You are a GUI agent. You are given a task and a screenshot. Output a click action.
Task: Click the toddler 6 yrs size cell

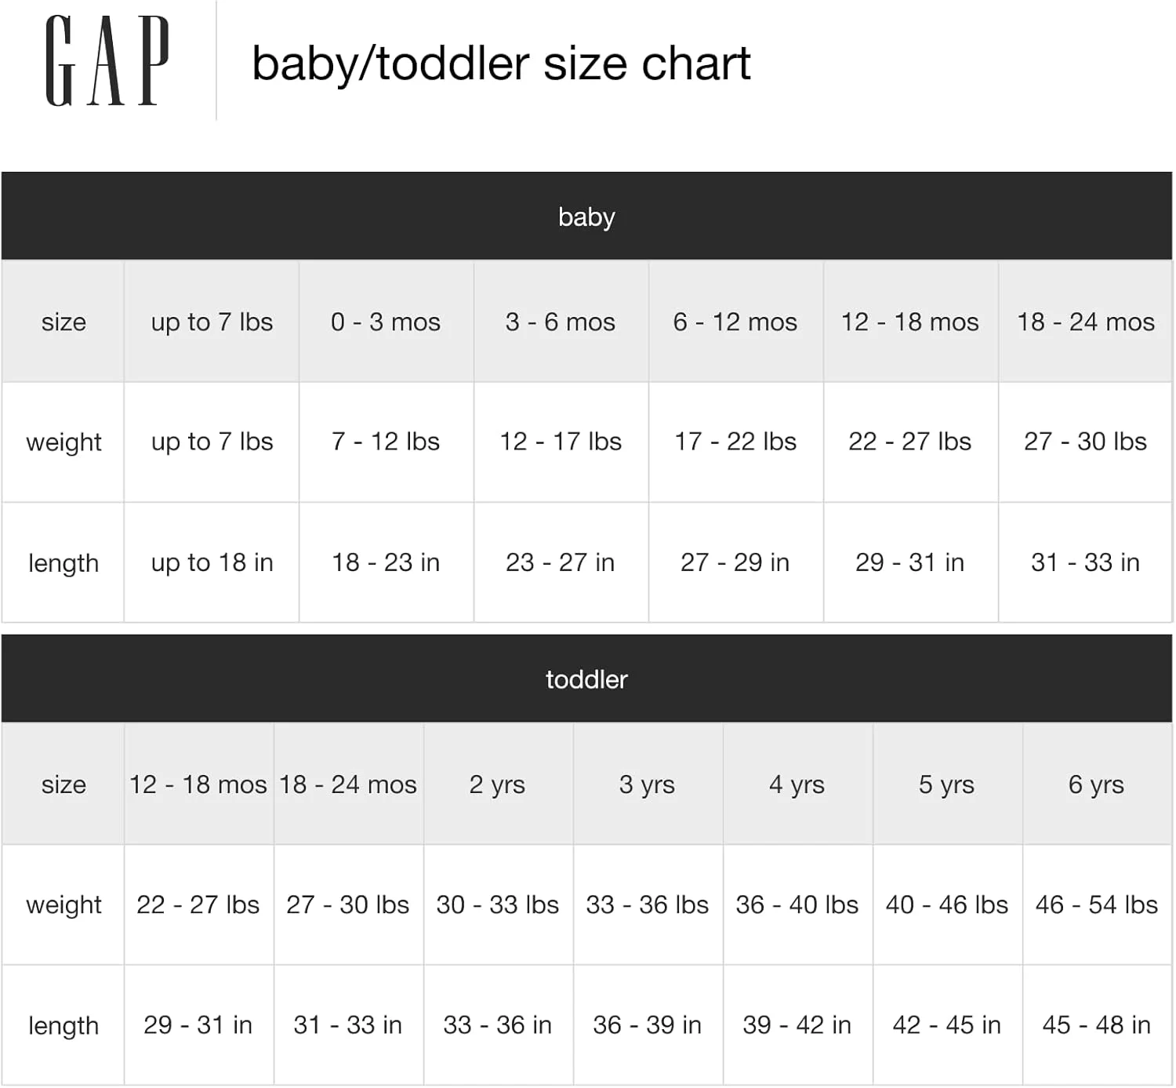pyautogui.click(x=1097, y=784)
